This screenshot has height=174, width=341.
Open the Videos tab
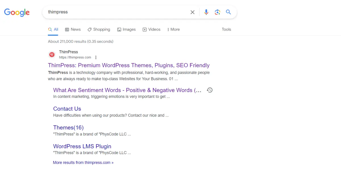pyautogui.click(x=151, y=29)
